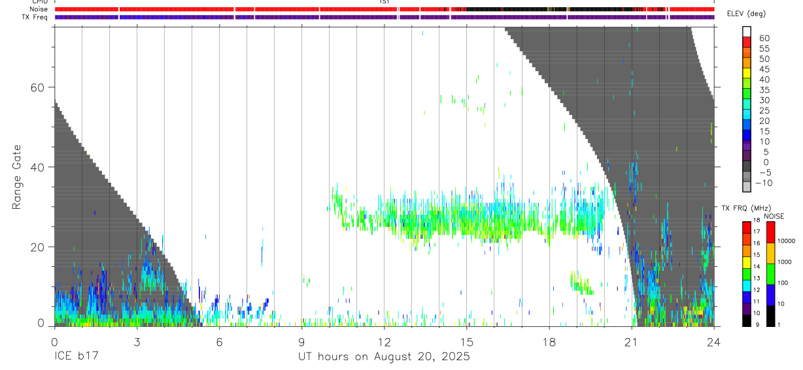Click the '1' label in the NOISE legend
Viewport: 803px width, 370px height.
coord(779,324)
